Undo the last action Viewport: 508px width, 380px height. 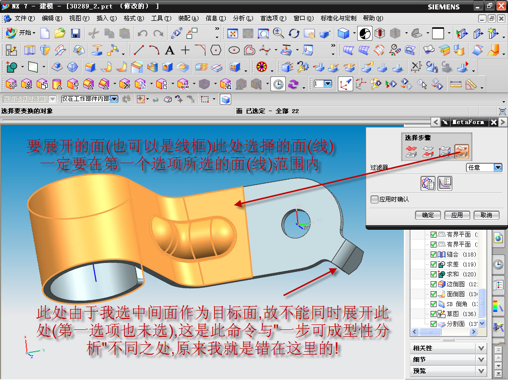tap(142, 33)
